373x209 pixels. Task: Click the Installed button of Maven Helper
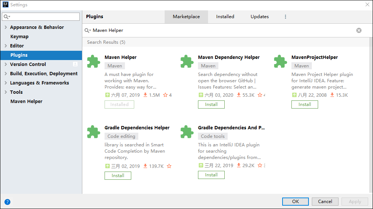point(119,104)
